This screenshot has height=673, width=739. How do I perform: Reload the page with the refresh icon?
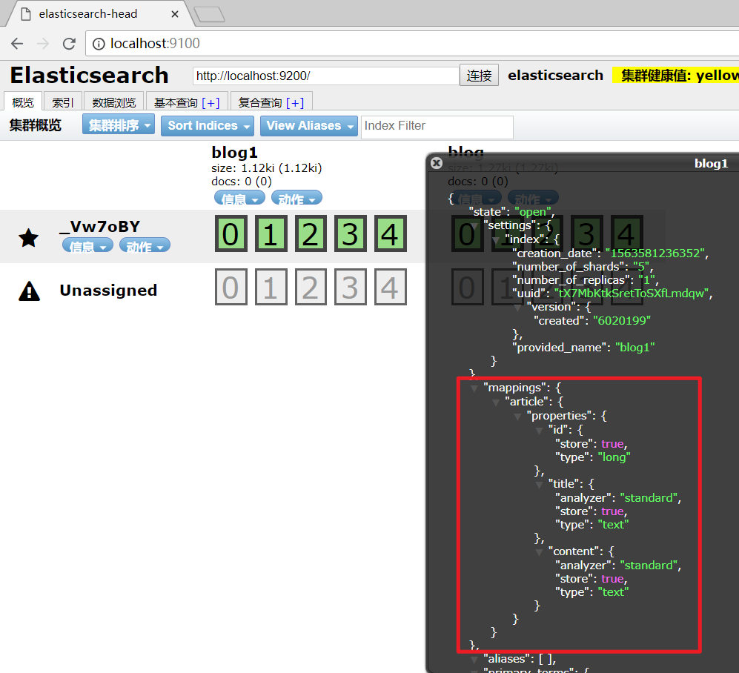pyautogui.click(x=69, y=44)
